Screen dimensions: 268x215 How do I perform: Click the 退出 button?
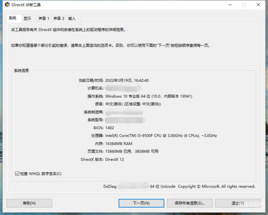pyautogui.click(x=238, y=203)
